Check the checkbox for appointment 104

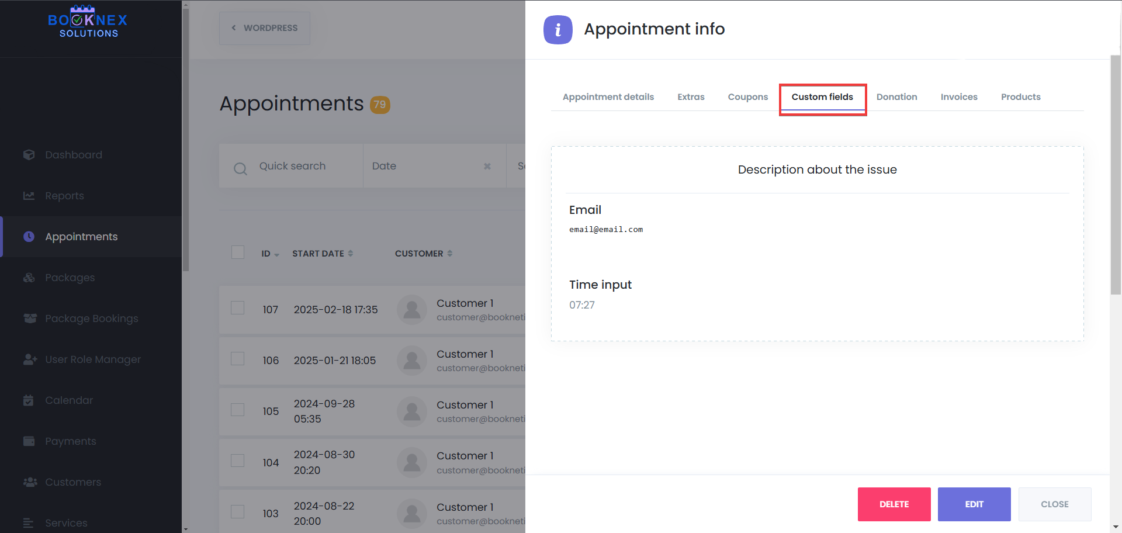pyautogui.click(x=237, y=461)
